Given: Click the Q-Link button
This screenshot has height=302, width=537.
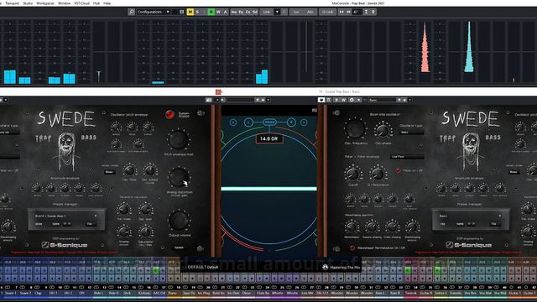Looking at the screenshot, I should [327, 12].
